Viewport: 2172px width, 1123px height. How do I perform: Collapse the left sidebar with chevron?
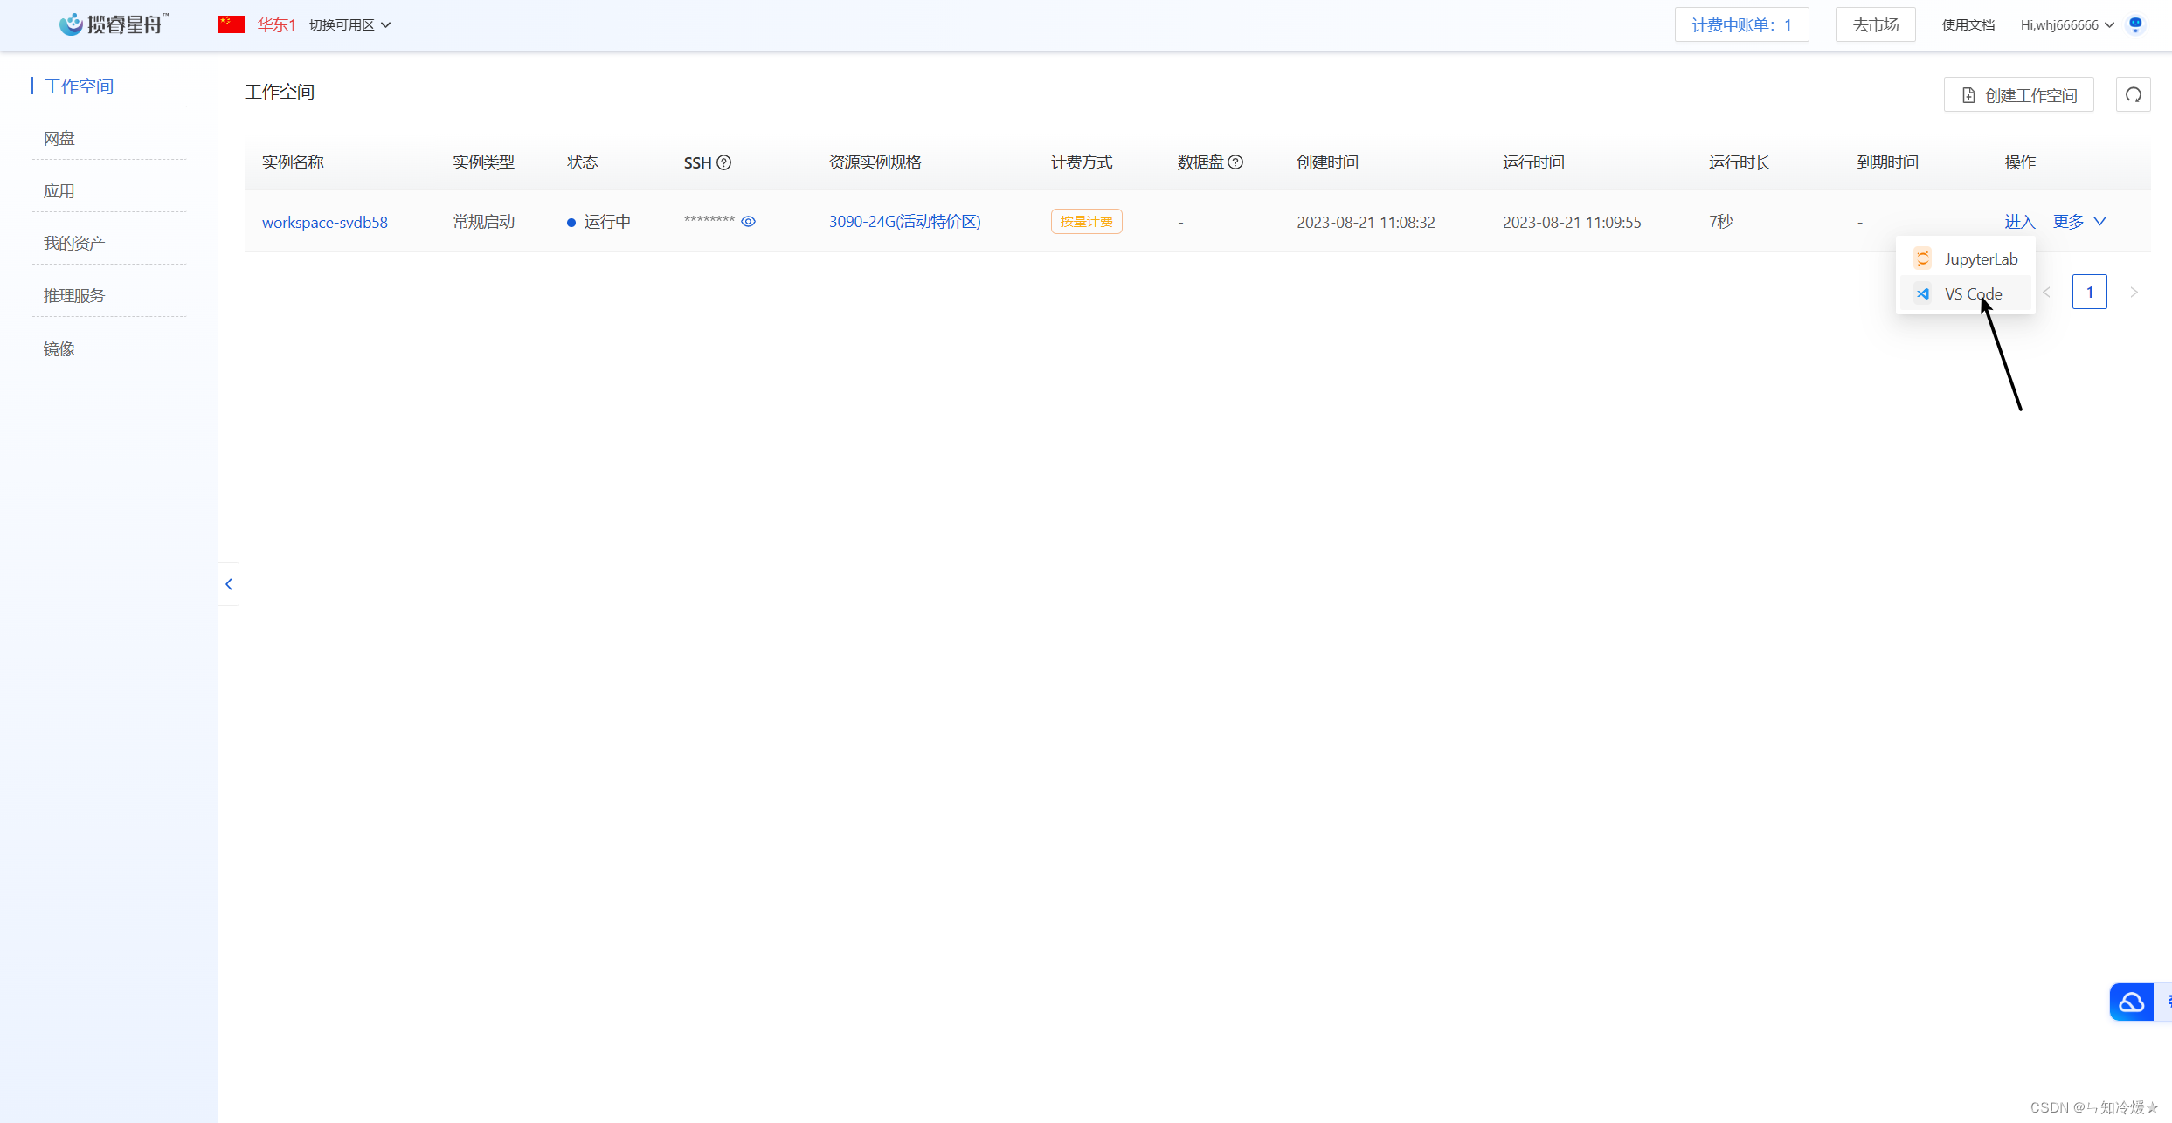tap(229, 584)
